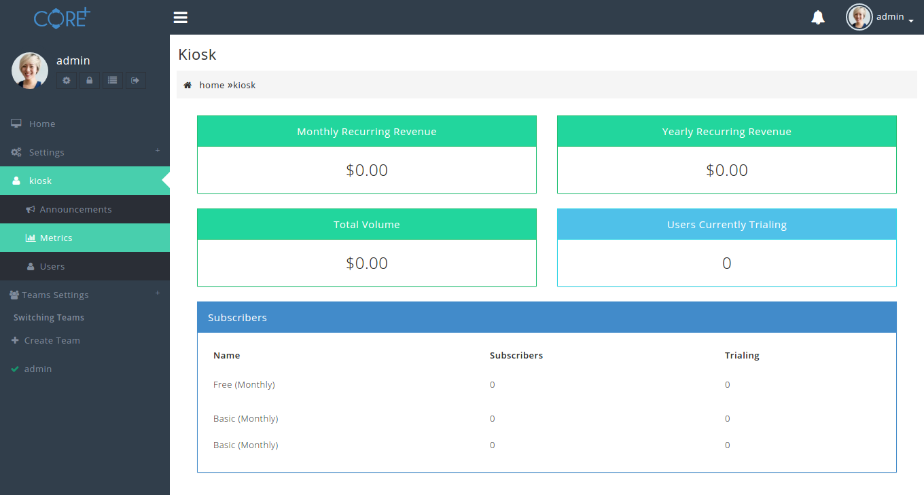Click the 'kiosk' breadcrumb text

tap(245, 85)
